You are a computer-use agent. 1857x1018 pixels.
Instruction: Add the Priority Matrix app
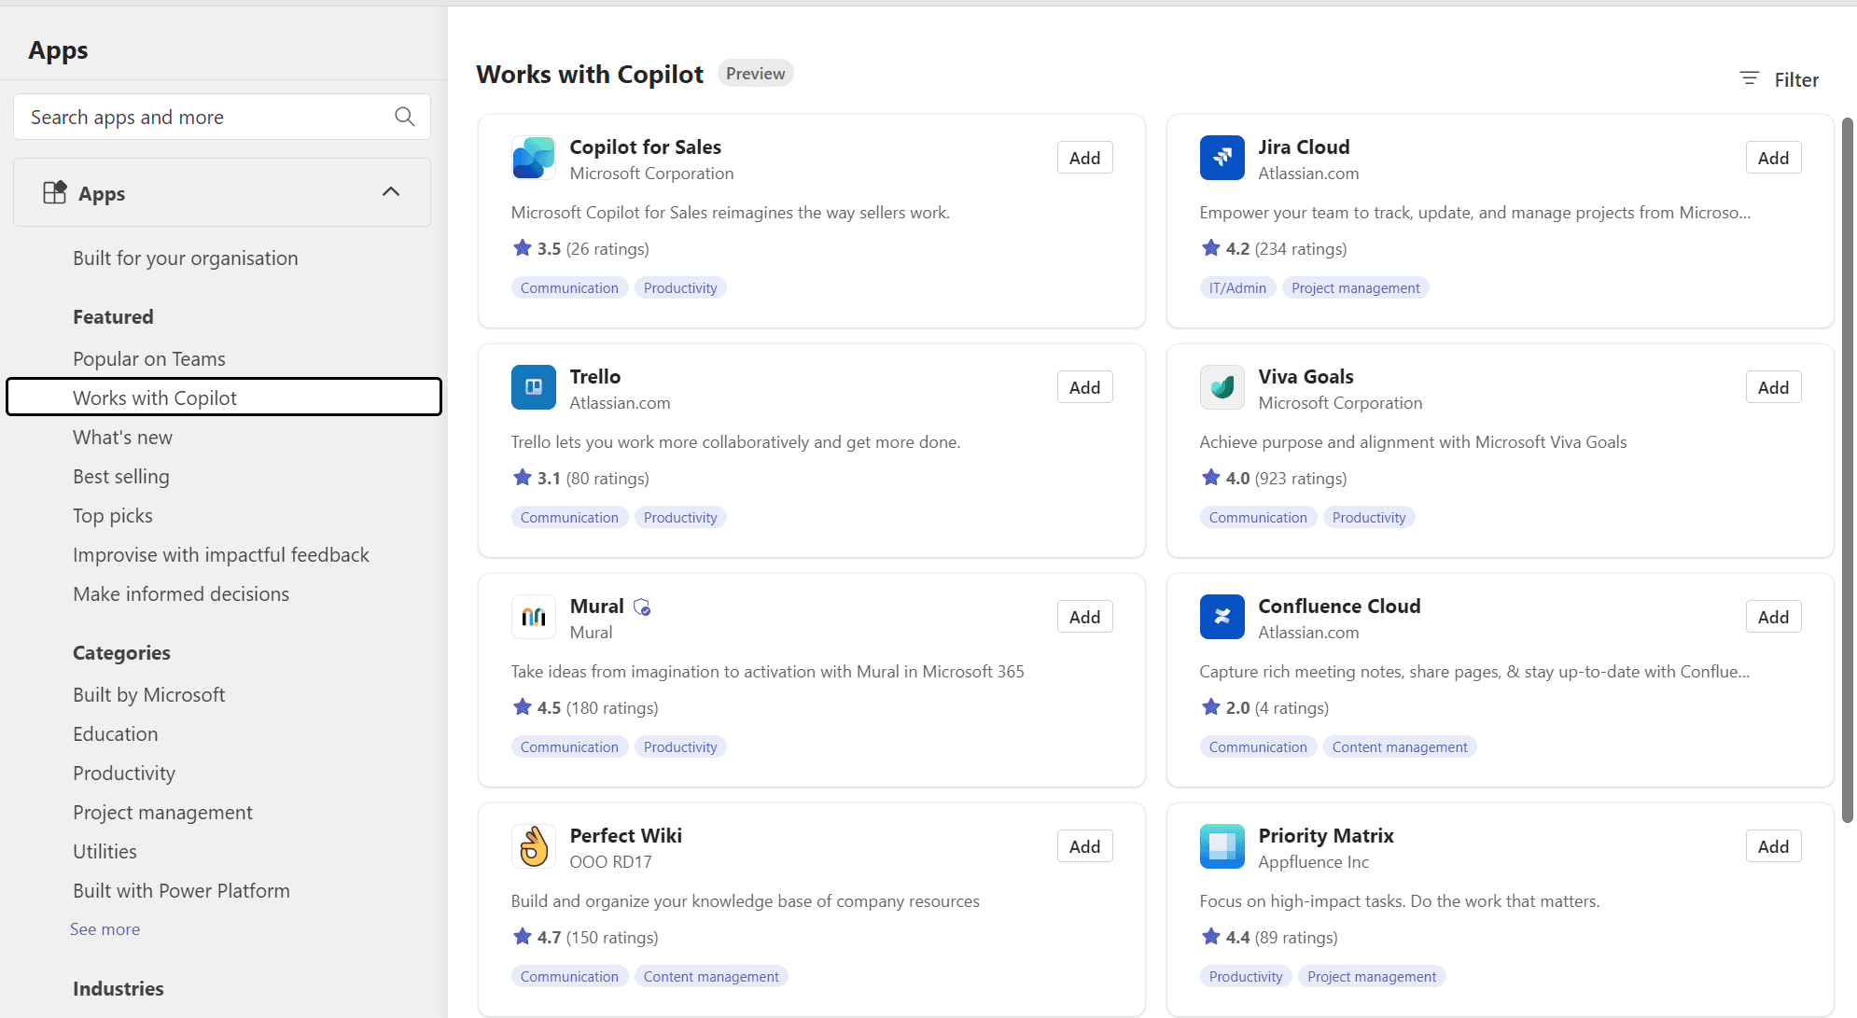1773,846
